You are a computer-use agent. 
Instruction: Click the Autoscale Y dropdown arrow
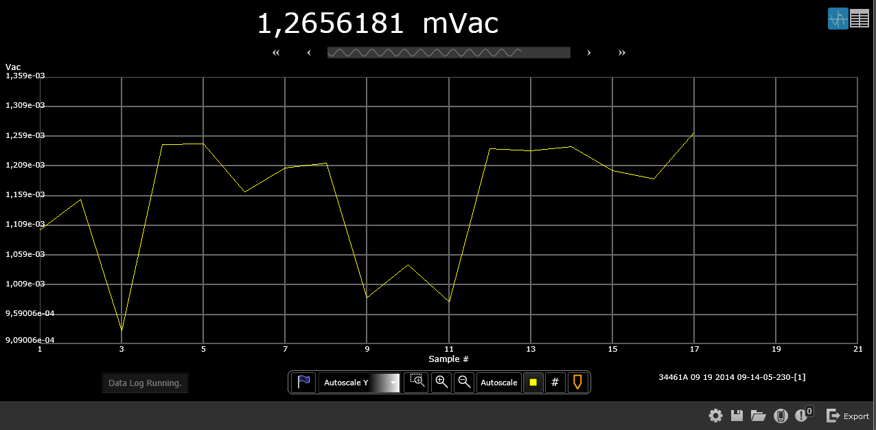tap(393, 382)
